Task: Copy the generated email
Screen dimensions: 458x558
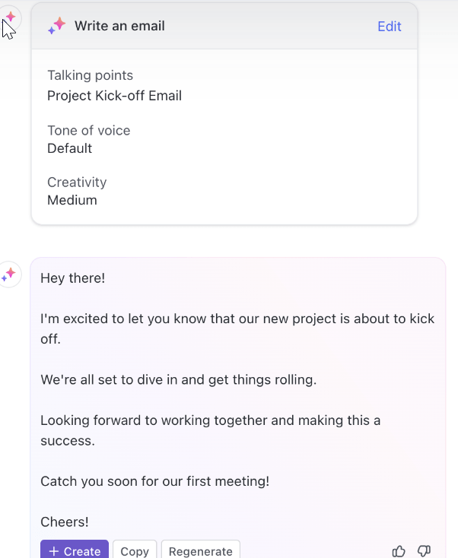Action: pyautogui.click(x=135, y=550)
